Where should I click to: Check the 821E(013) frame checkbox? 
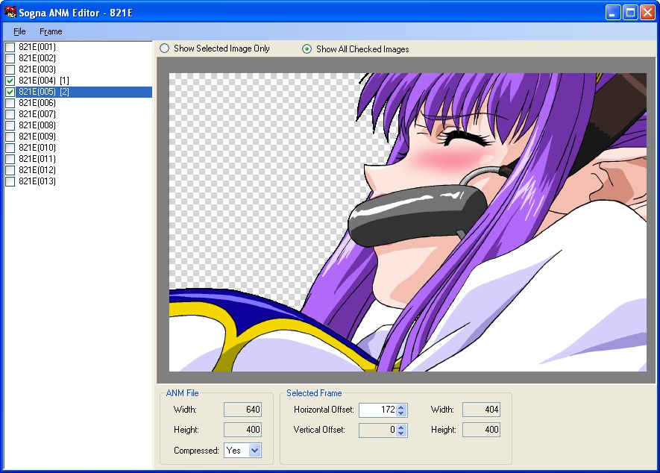(10, 181)
